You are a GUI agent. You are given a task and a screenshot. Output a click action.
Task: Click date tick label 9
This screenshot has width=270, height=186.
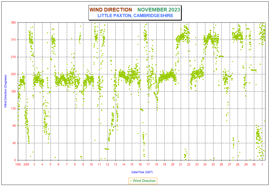point(83,164)
